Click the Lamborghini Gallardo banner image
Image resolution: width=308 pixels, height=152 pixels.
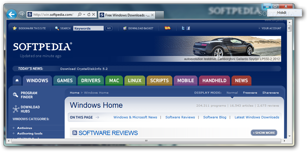219,49
